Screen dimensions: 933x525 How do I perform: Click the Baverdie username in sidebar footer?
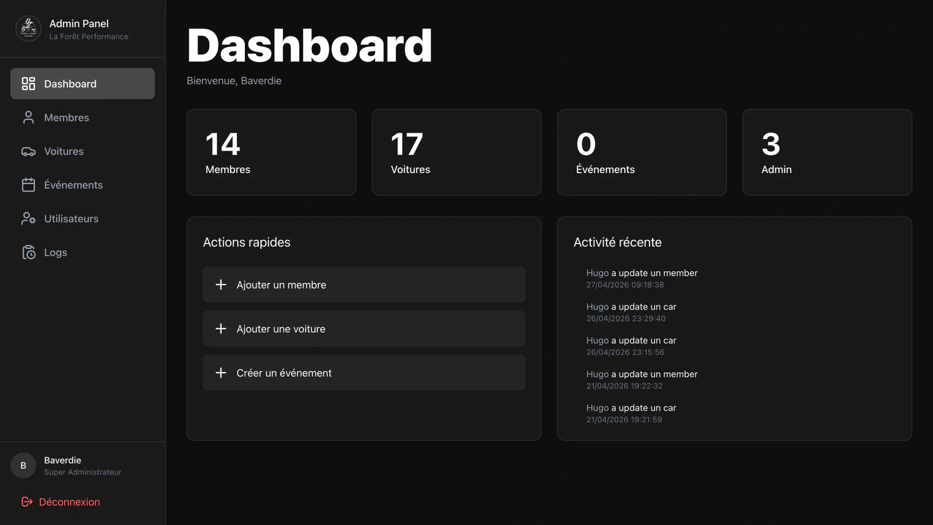tap(62, 460)
